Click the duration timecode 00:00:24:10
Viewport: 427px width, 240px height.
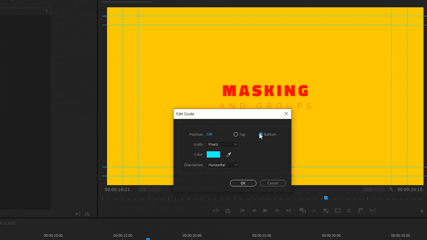pos(410,189)
